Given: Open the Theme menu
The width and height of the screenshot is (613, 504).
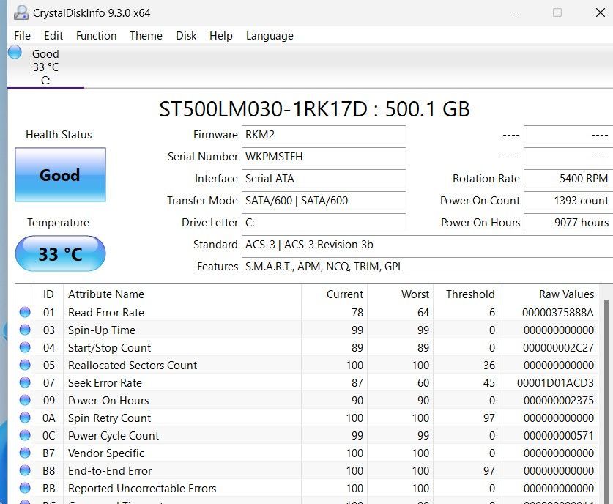Looking at the screenshot, I should pyautogui.click(x=146, y=36).
